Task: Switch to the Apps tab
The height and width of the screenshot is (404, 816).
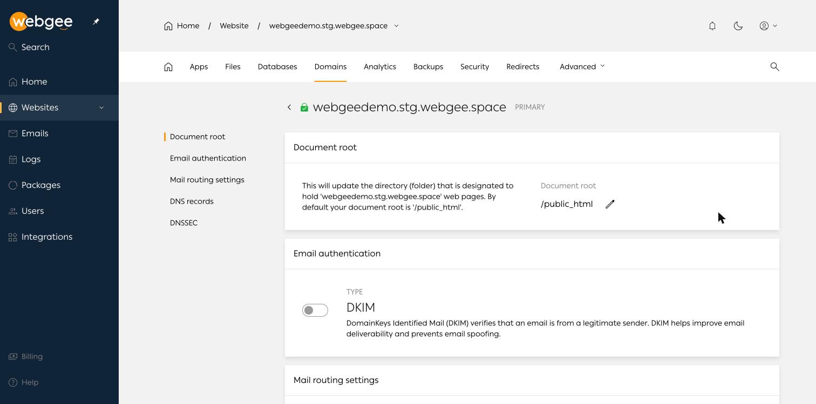Action: pos(199,67)
